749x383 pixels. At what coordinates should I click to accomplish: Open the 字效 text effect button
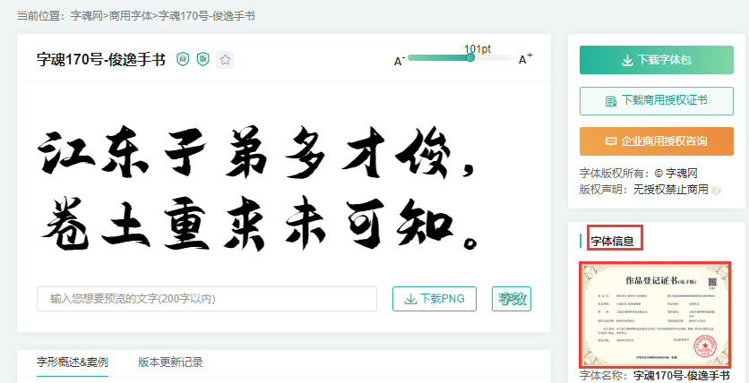click(x=512, y=299)
